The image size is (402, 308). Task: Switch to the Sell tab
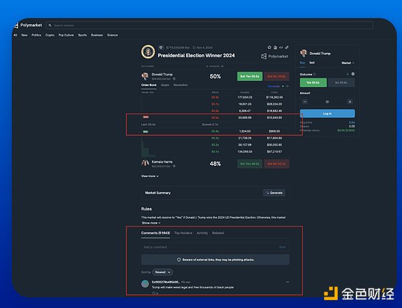coord(312,62)
